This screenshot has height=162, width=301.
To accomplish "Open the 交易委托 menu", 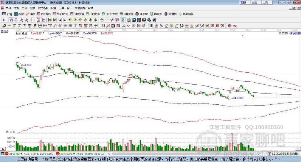I will (x=80, y=8).
